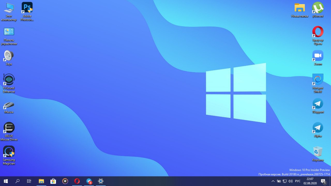Select the Панель управления icon
This screenshot has width=331, height=186.
point(9,36)
